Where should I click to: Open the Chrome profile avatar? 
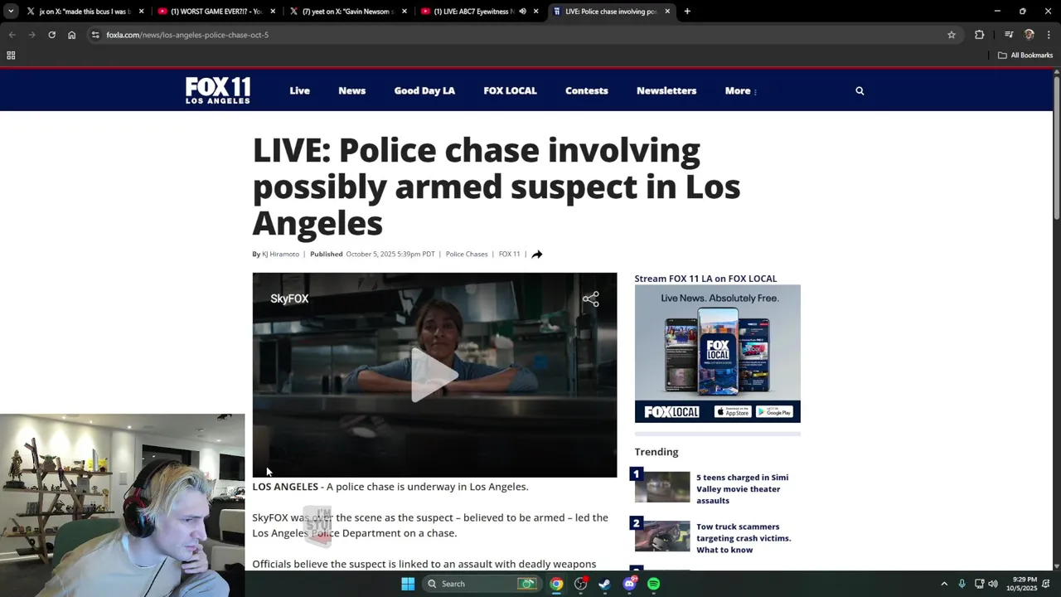point(1030,35)
